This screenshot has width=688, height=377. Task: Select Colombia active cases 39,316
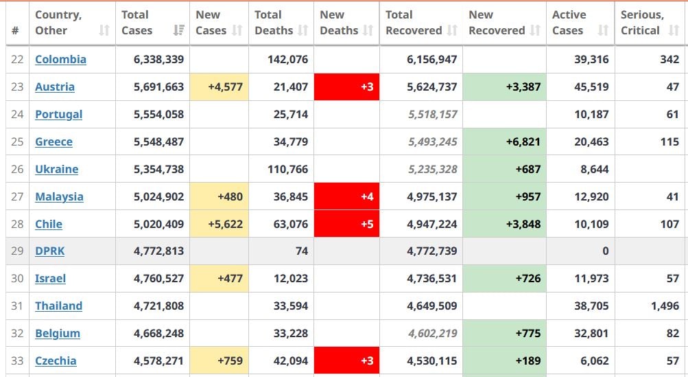pyautogui.click(x=591, y=59)
